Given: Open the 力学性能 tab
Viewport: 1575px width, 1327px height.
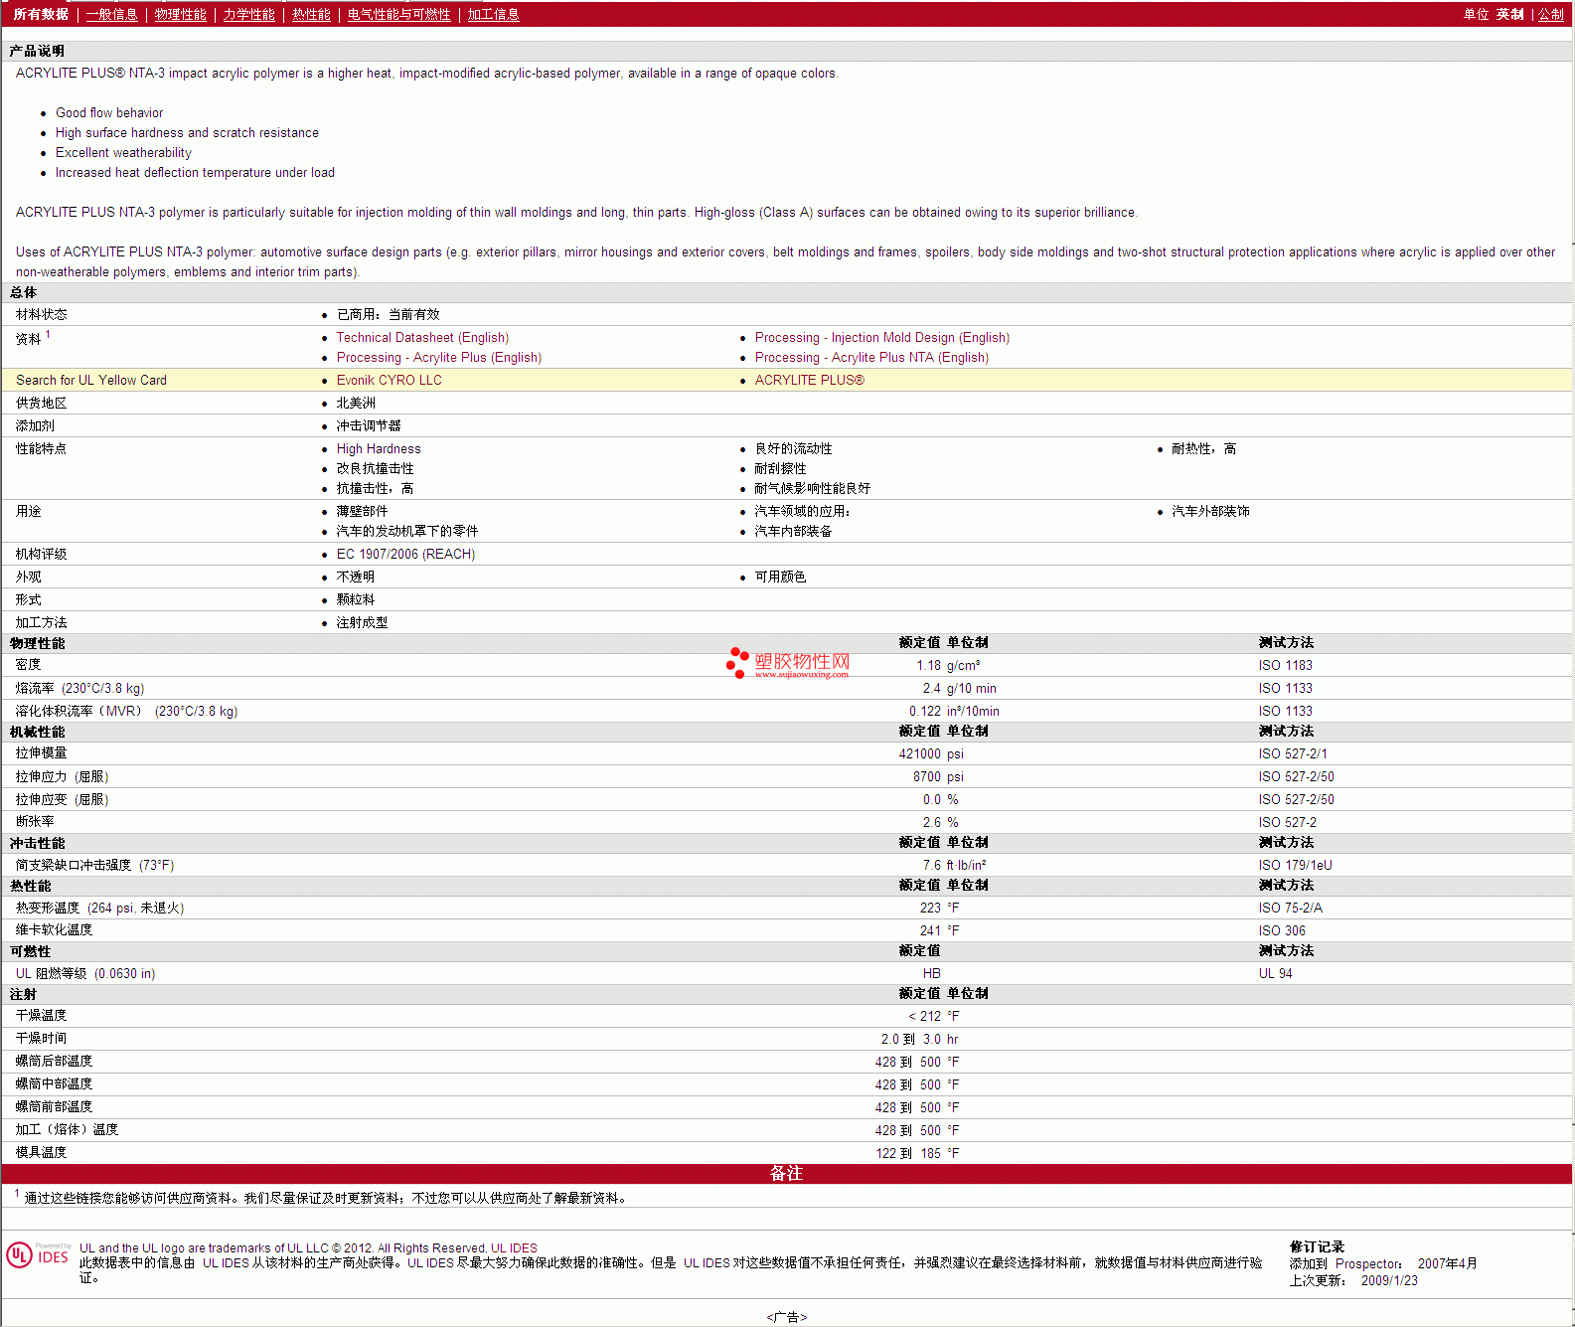Looking at the screenshot, I should point(249,14).
